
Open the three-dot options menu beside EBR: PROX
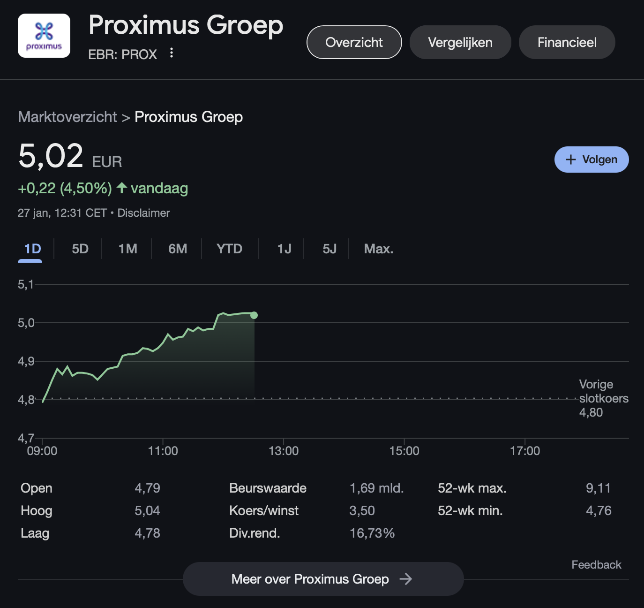pos(172,53)
